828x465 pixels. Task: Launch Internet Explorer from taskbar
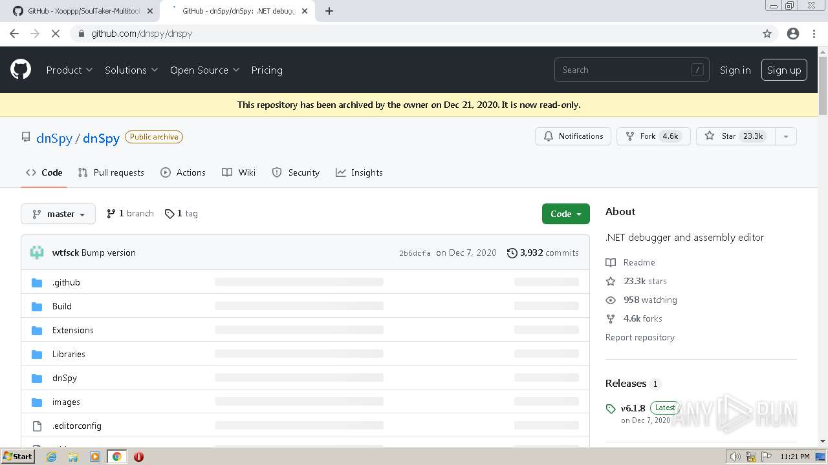pyautogui.click(x=51, y=457)
